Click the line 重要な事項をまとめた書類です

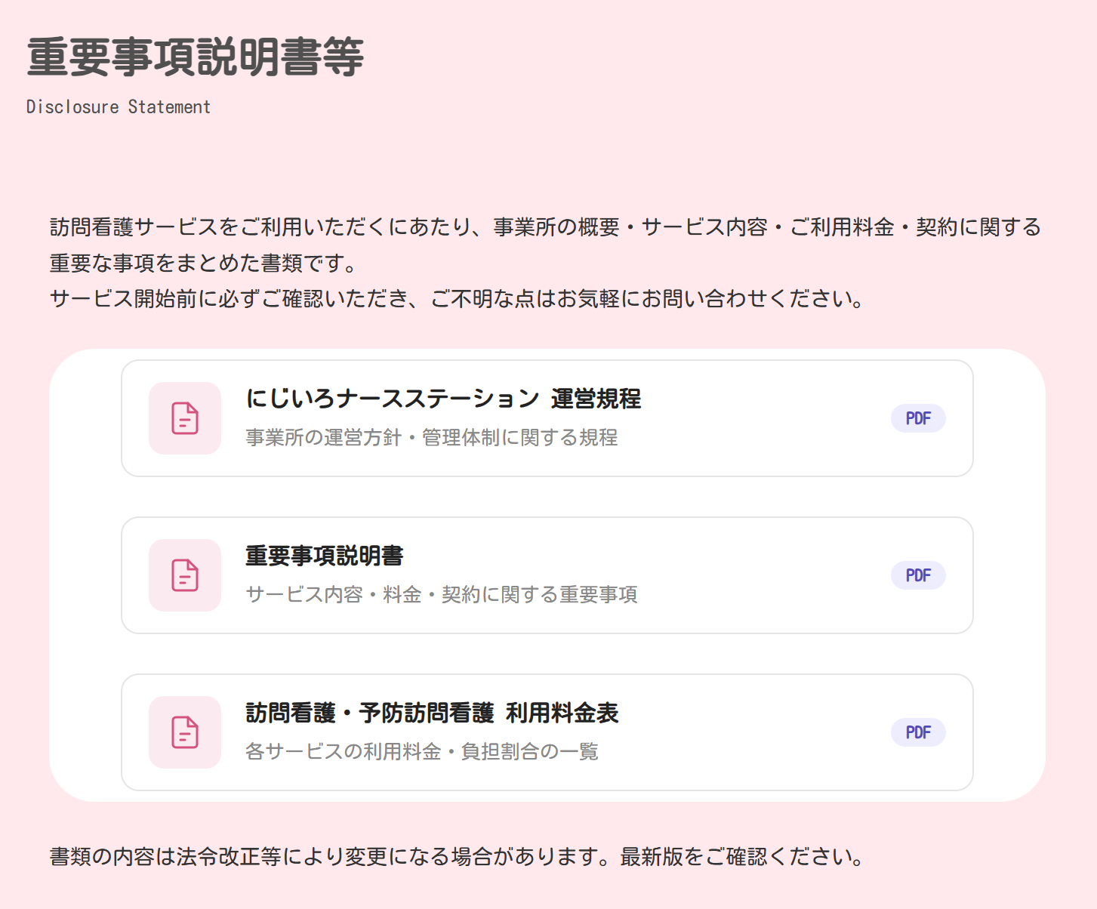point(204,263)
